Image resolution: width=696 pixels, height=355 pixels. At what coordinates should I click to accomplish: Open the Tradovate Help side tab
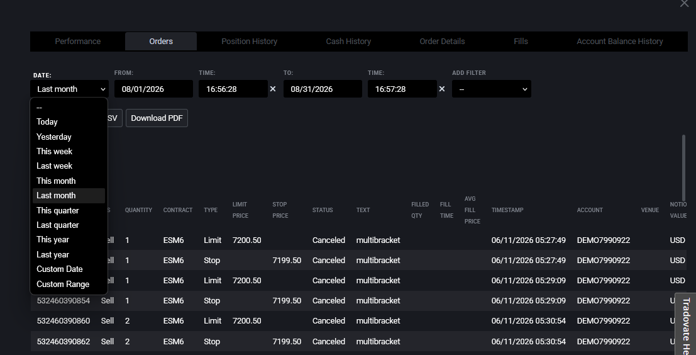click(686, 324)
